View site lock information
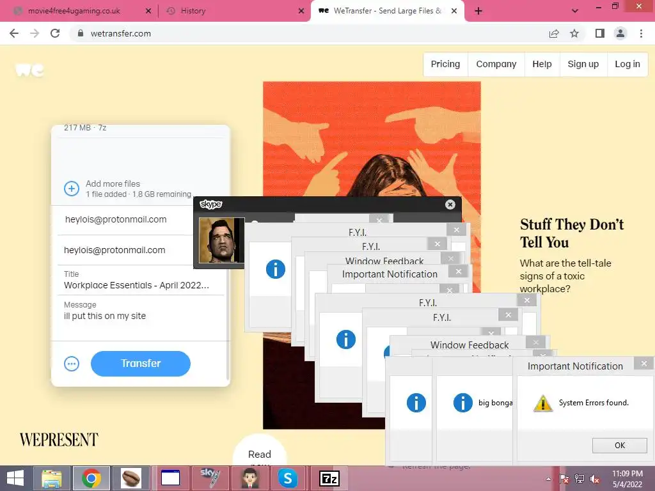Viewport: 655px width, 491px height. pyautogui.click(x=81, y=33)
